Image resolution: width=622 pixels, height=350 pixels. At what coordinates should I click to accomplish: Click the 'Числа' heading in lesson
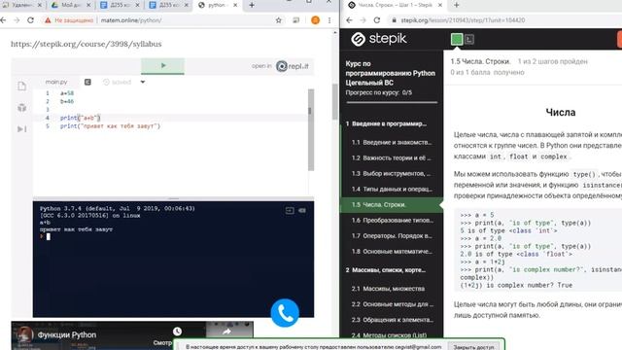coord(560,113)
